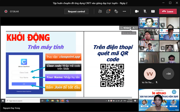
Task: Open the +54 overflow participants circle
Action: coord(168,74)
